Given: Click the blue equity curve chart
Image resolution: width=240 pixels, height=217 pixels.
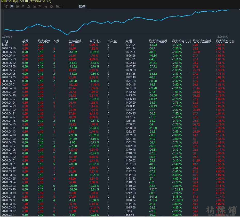Looking at the screenshot, I should pos(116,22).
